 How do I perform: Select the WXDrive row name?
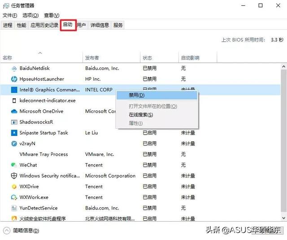tap(29, 187)
